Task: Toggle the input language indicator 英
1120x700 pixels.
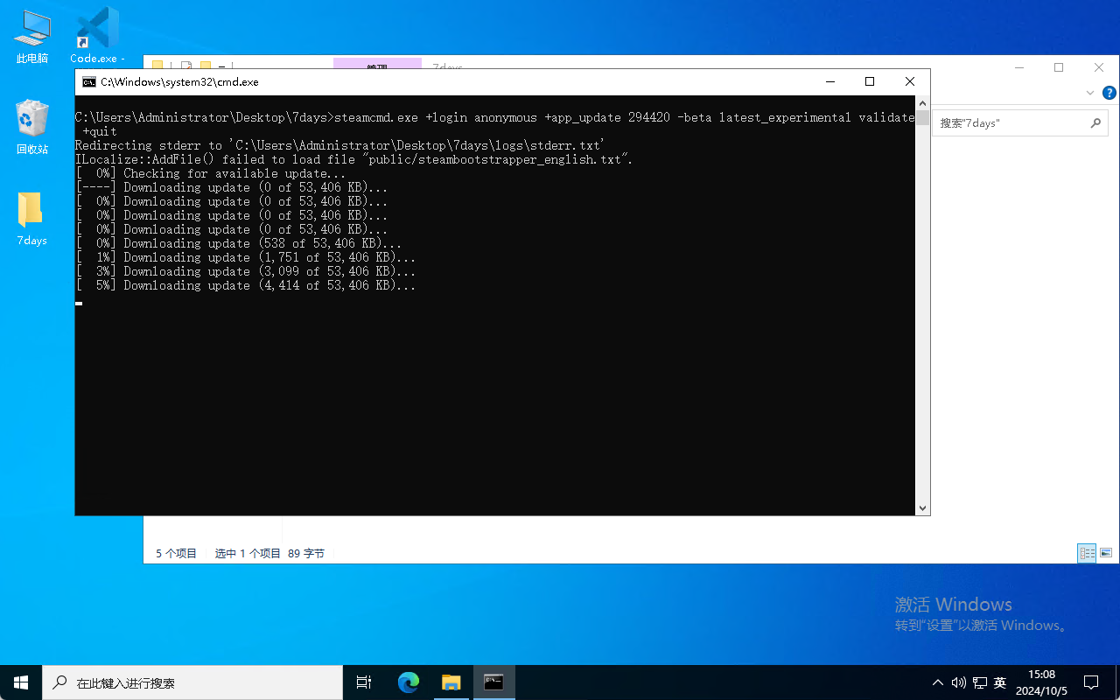Action: click(x=1000, y=682)
